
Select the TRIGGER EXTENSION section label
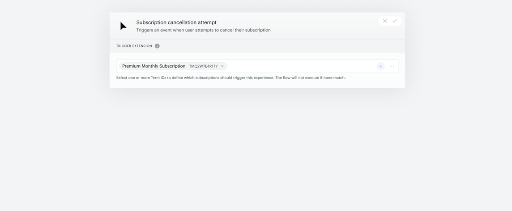click(x=134, y=46)
